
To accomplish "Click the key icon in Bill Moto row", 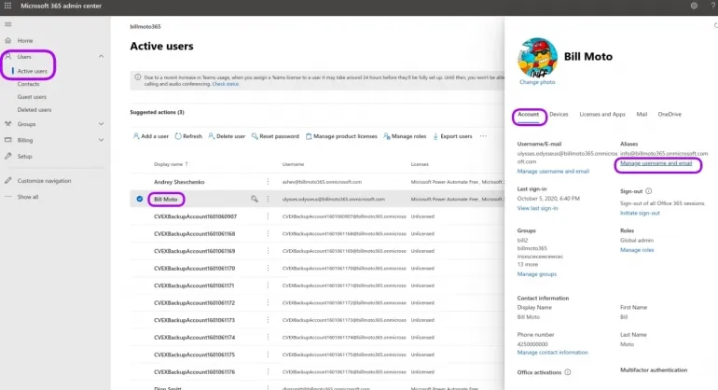I will pyautogui.click(x=255, y=199).
